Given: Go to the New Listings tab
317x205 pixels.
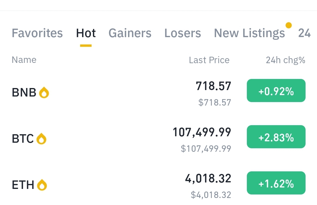Looking at the screenshot, I should pos(249,33).
